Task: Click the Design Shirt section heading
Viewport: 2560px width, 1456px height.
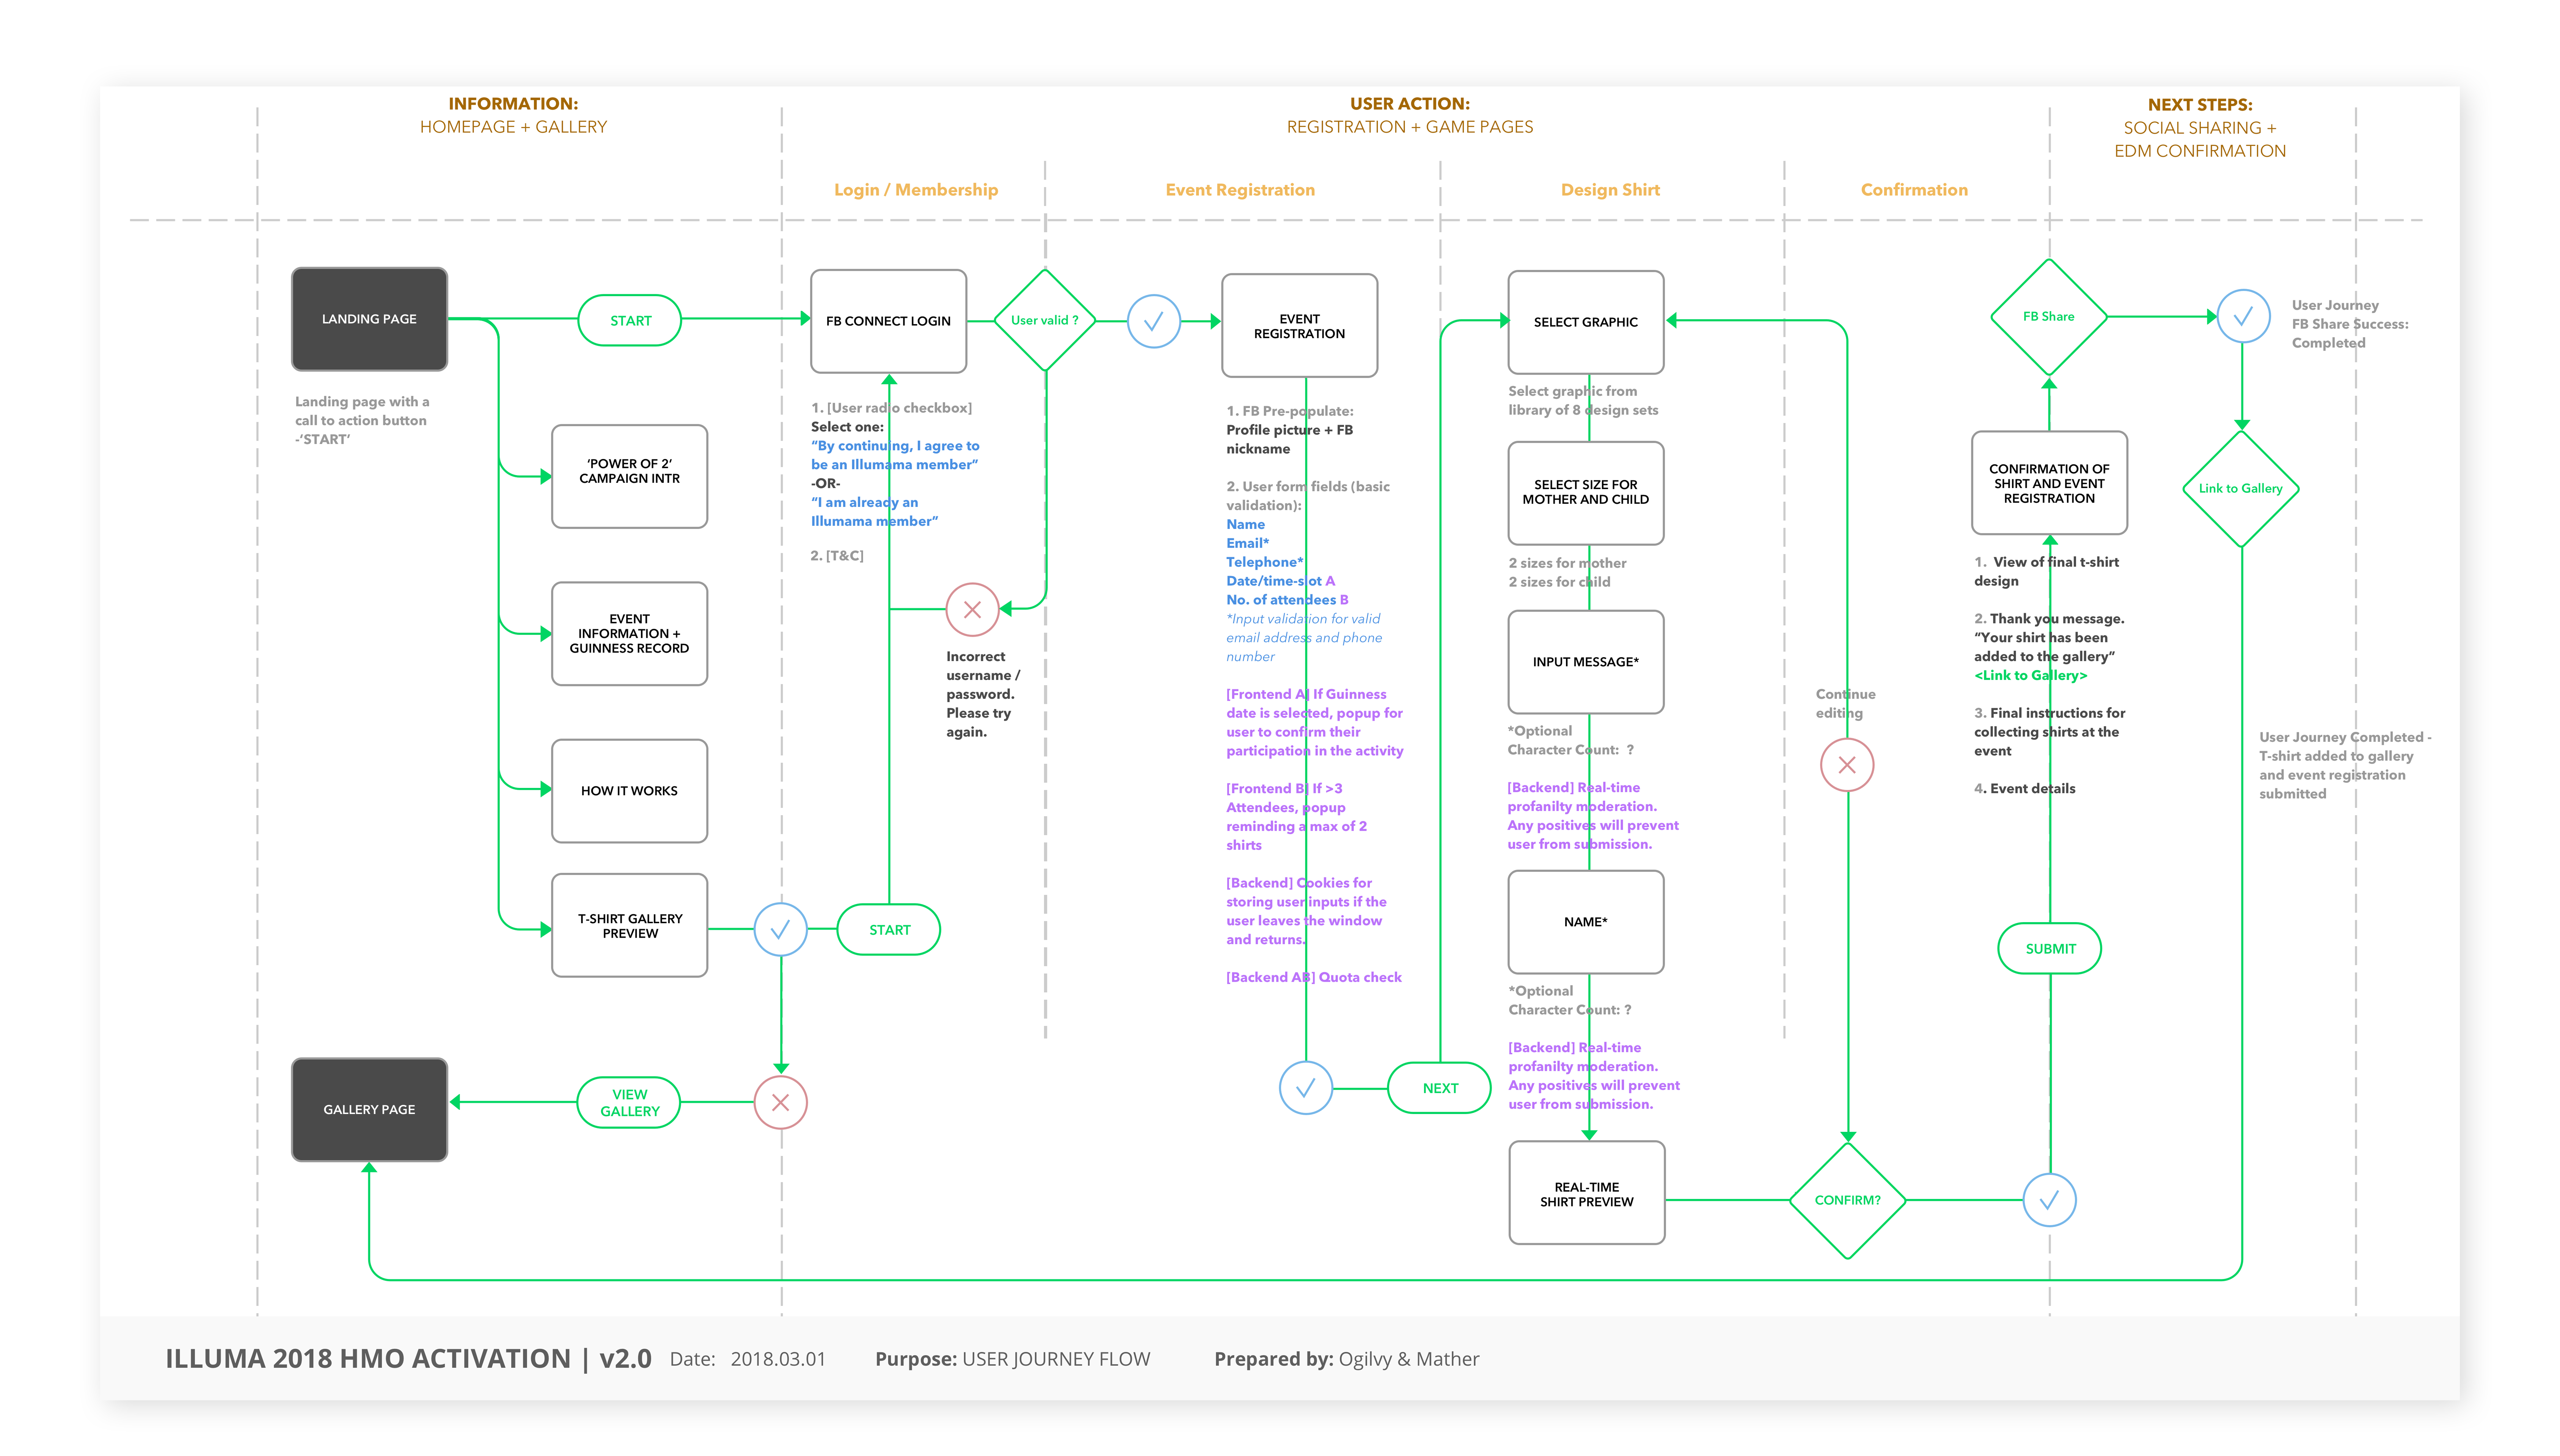Action: [1610, 190]
